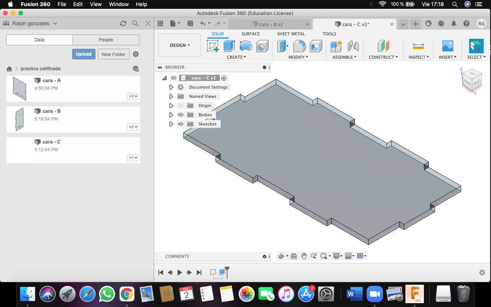Click the Undo arrow

(x=203, y=23)
